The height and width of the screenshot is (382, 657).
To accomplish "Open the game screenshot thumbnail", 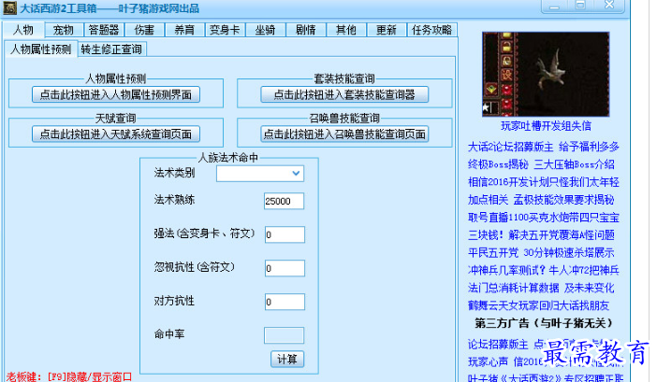I will coord(546,74).
